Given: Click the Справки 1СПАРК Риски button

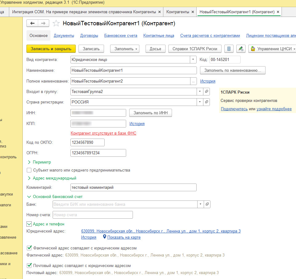Looking at the screenshot, I should coord(195,49).
